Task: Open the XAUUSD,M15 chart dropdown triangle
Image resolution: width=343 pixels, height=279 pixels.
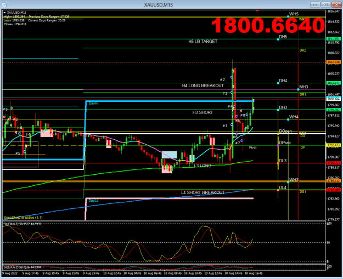Action: point(4,13)
